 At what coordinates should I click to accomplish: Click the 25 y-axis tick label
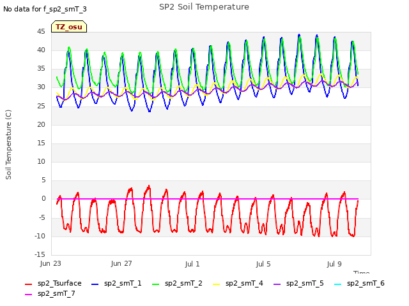click(41, 106)
